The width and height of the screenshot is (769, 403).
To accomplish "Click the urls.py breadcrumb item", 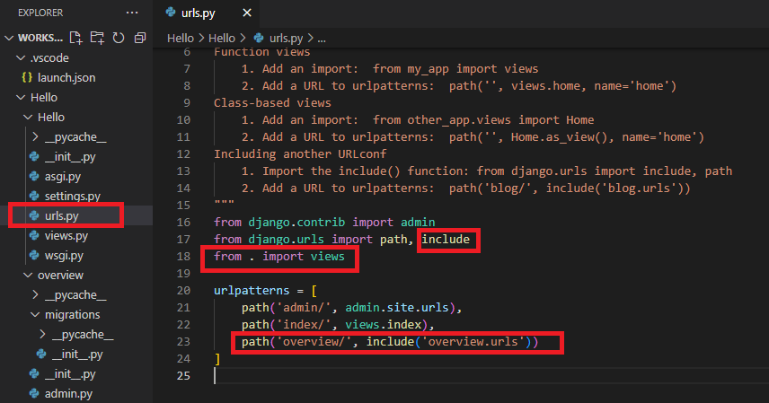I will (286, 39).
